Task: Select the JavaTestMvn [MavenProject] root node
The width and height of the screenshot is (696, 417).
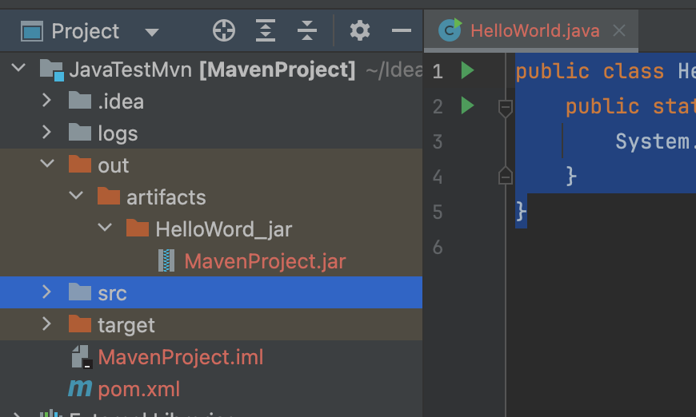Action: pyautogui.click(x=211, y=69)
